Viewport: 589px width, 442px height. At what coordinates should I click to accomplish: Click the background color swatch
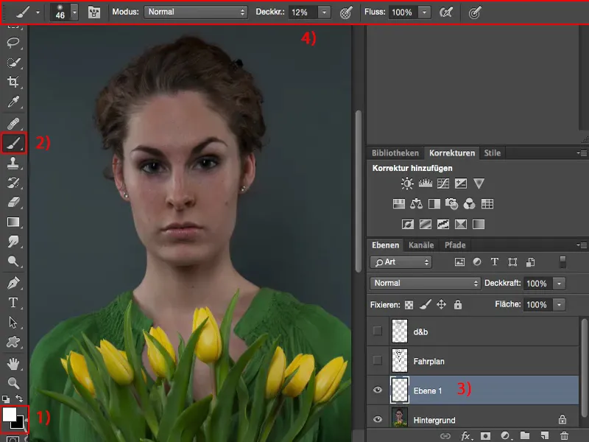pyautogui.click(x=20, y=424)
